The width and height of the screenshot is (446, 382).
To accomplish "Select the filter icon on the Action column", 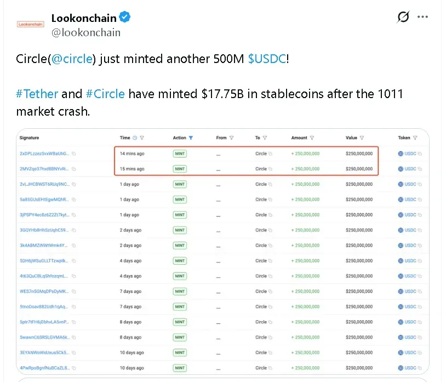I will [x=190, y=138].
